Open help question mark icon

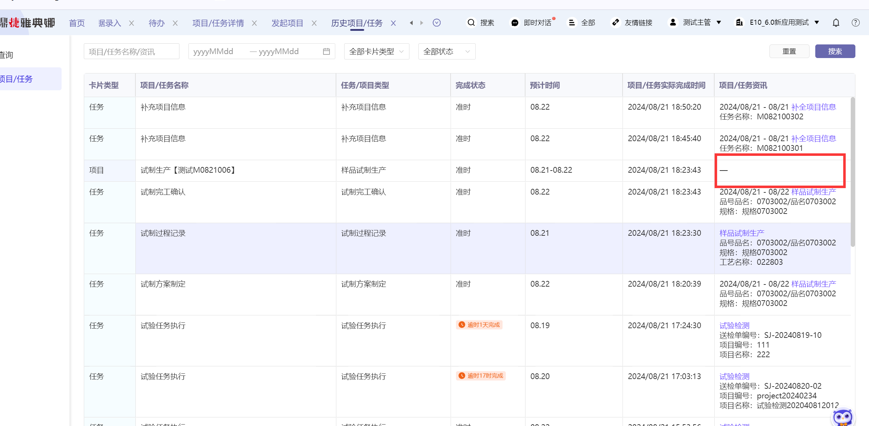pos(855,23)
